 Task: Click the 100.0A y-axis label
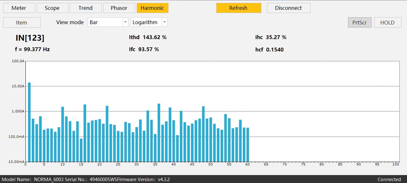coord(18,61)
